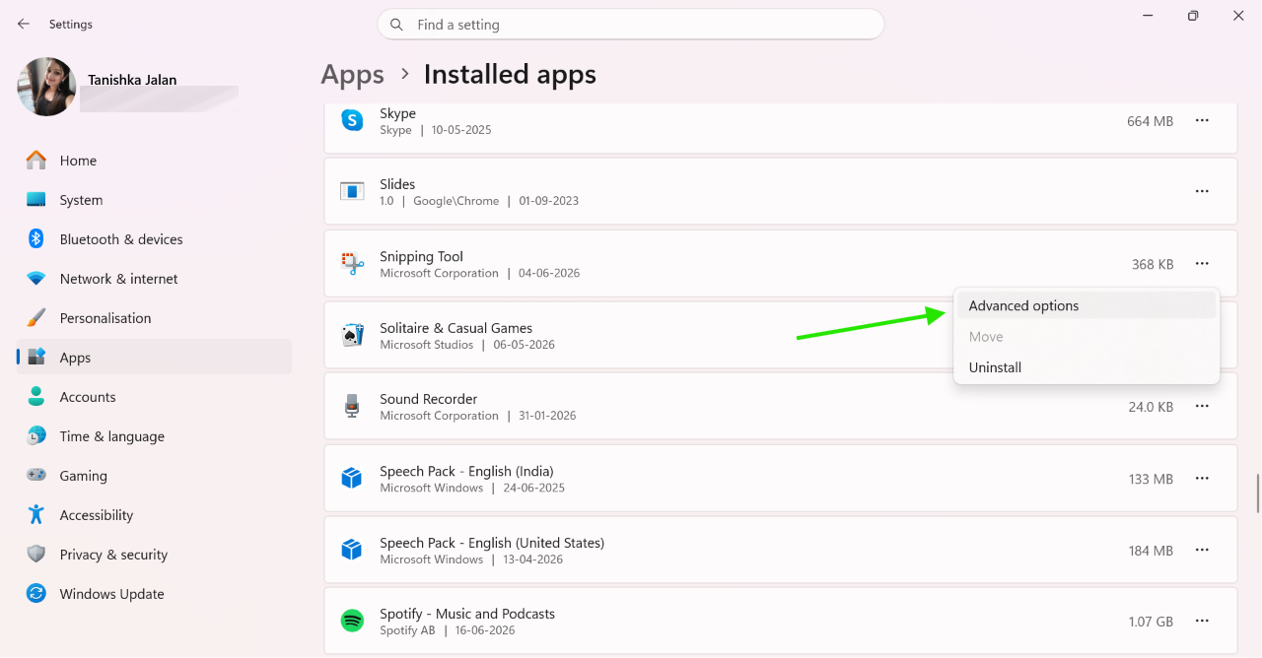Click the Personalisation brush icon
1262x658 pixels.
[36, 317]
